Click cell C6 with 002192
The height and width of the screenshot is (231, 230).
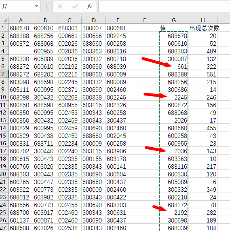tap(69, 66)
